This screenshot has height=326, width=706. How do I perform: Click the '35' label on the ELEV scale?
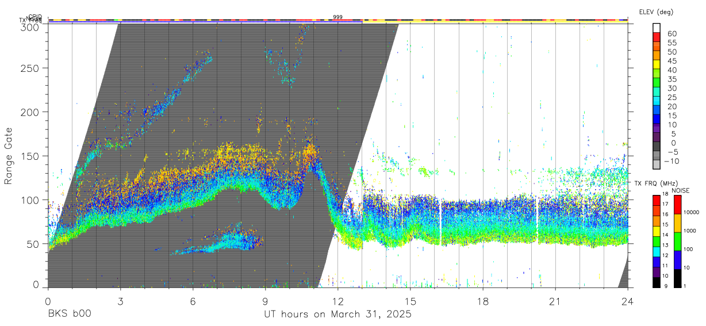[672, 79]
